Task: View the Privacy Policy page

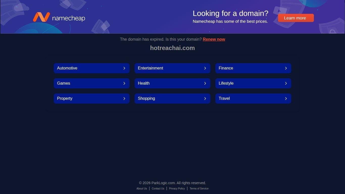Action: (x=177, y=188)
